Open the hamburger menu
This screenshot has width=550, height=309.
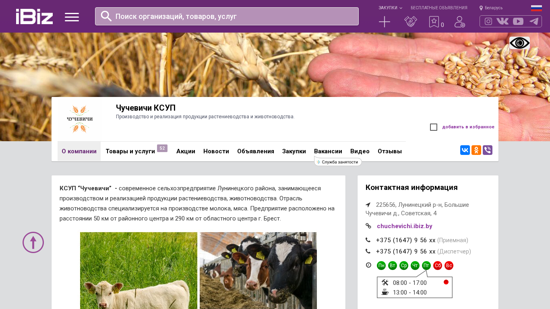72,17
